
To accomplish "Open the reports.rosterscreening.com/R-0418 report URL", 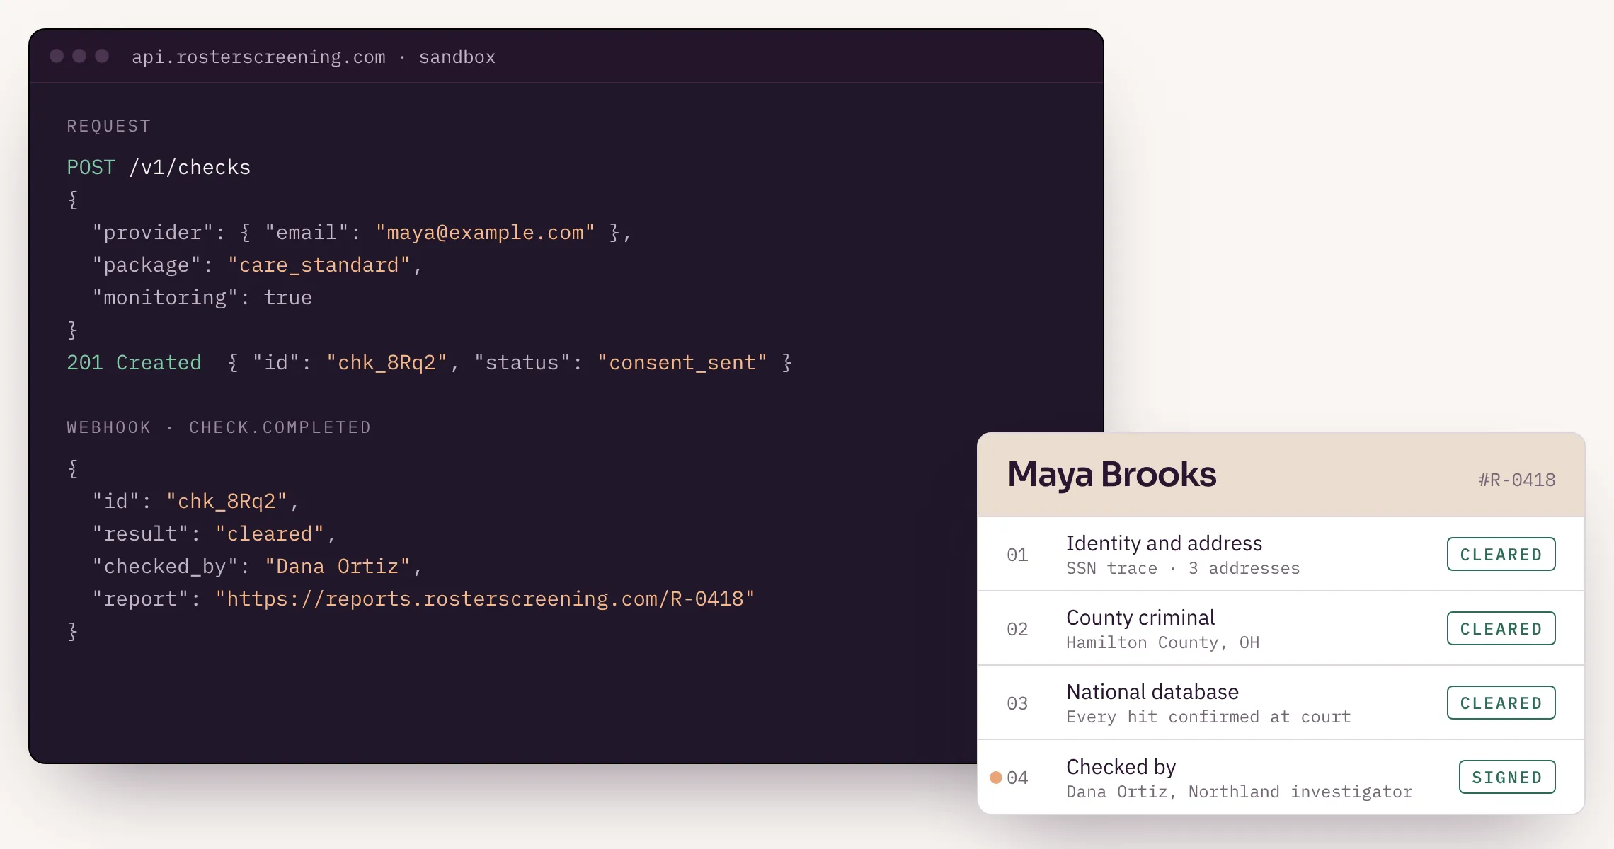I will pyautogui.click(x=486, y=599).
